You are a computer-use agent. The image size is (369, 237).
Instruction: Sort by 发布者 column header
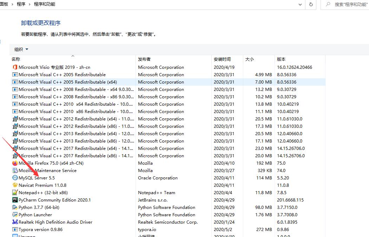pos(173,59)
